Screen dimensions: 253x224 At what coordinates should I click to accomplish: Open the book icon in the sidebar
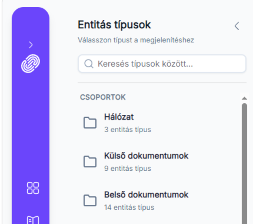coord(33,220)
